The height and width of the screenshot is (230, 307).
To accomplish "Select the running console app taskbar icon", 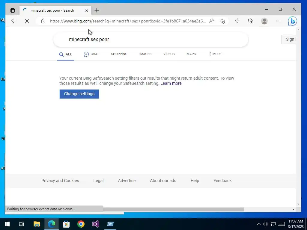I will coord(110,224).
